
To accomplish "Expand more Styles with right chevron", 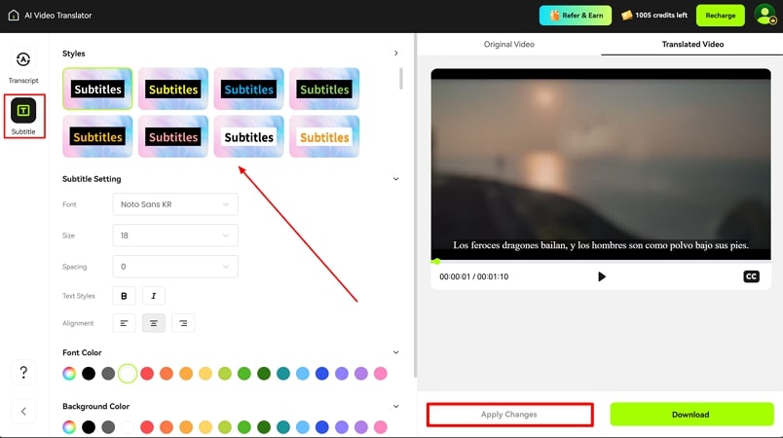I will 396,53.
